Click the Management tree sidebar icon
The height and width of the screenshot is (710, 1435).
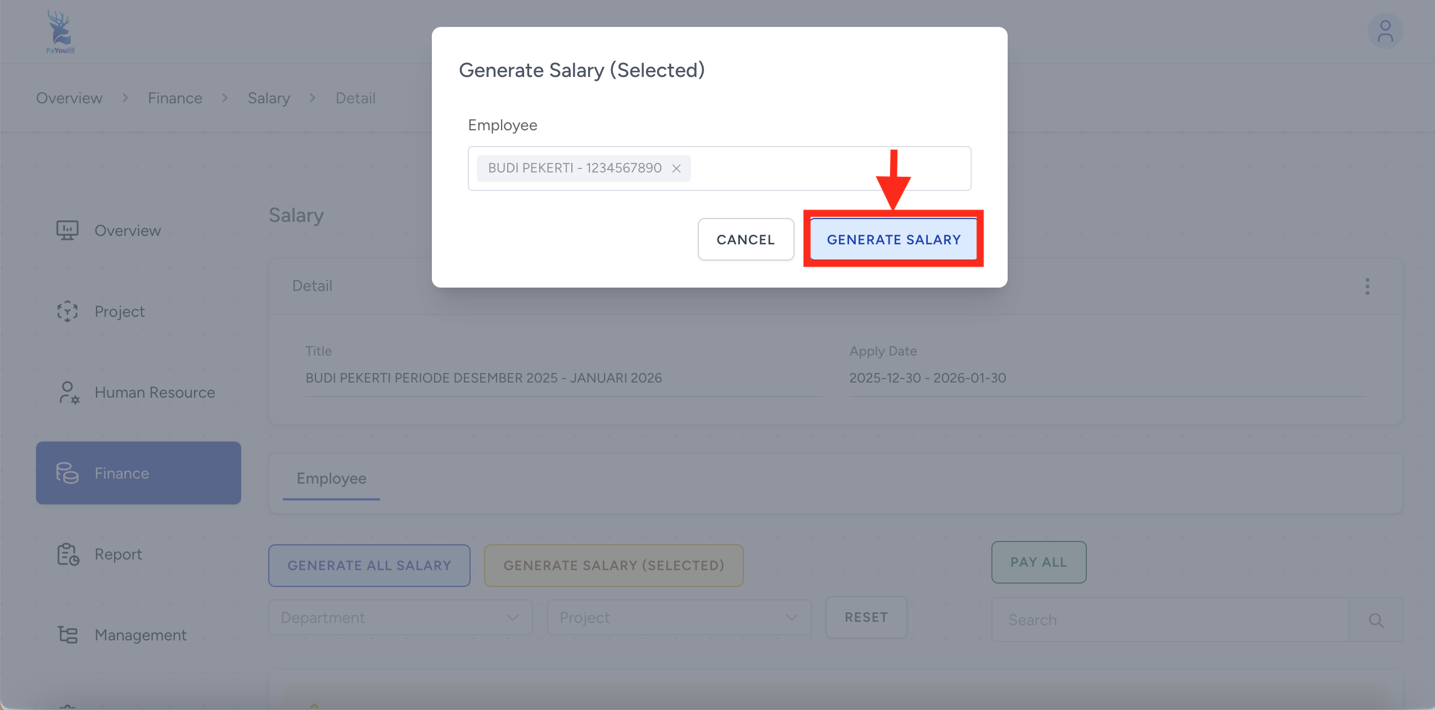tap(67, 635)
